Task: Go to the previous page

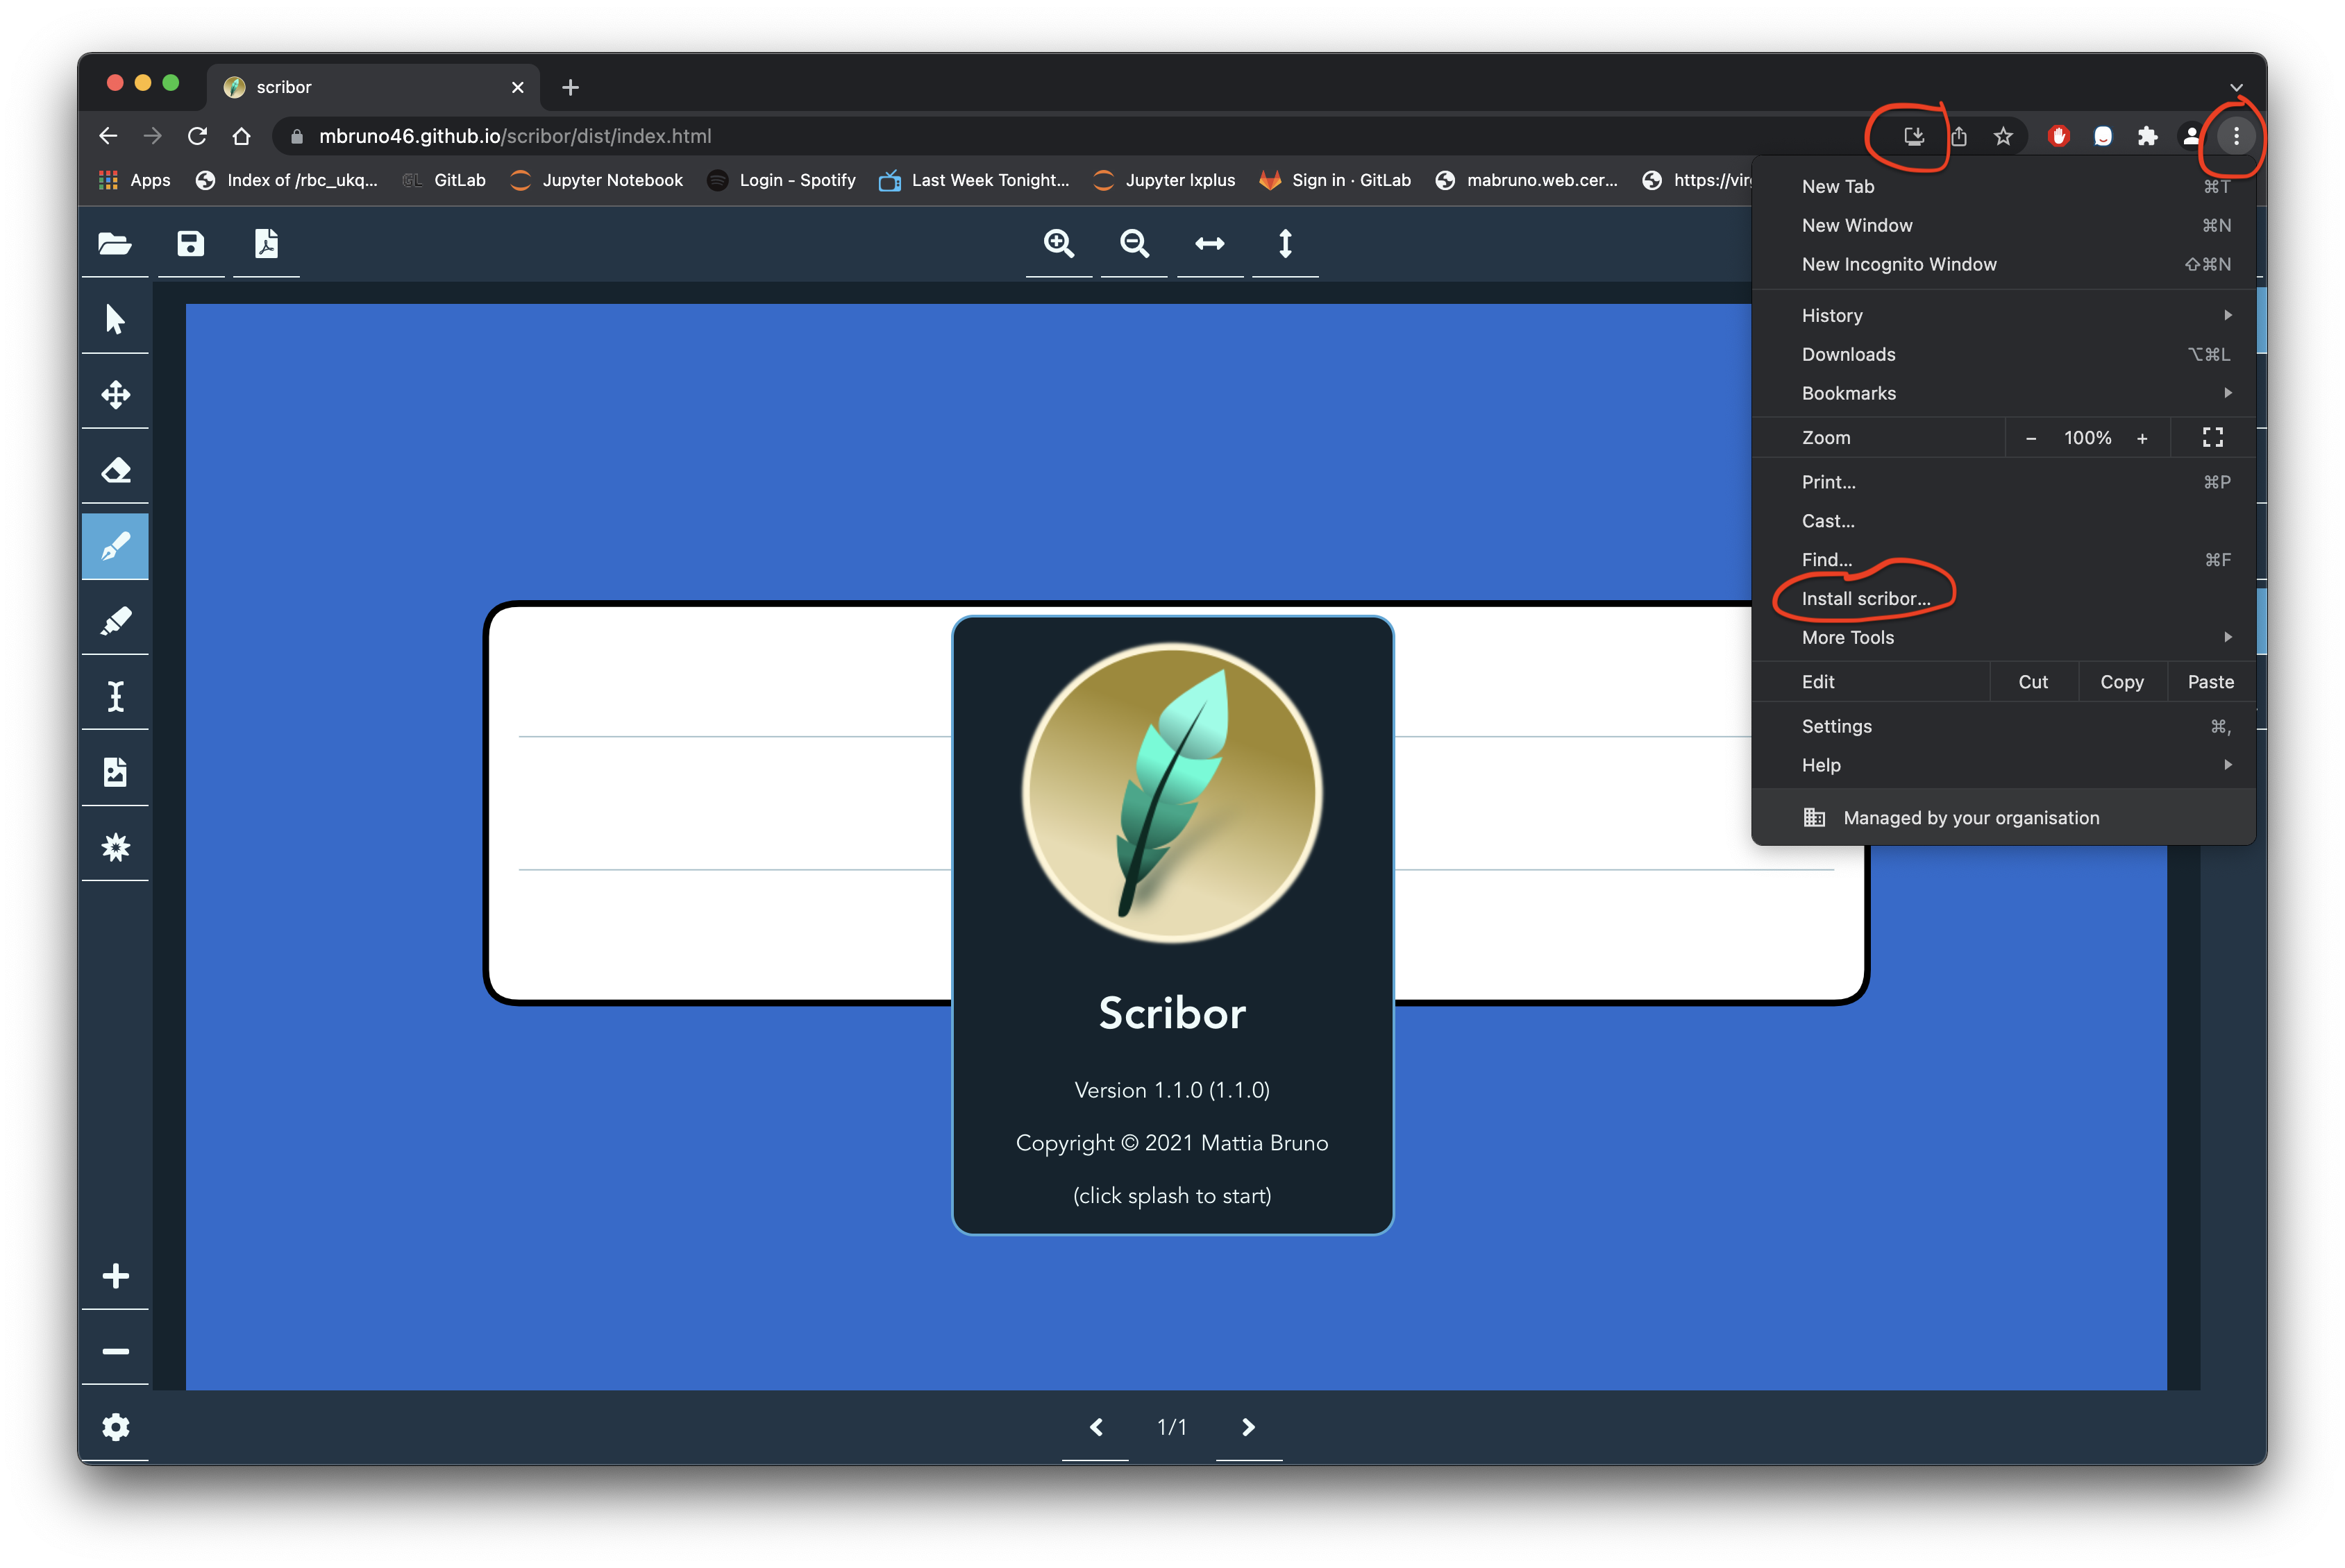Action: pos(1095,1427)
